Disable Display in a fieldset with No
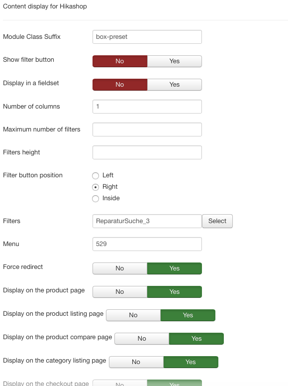This screenshot has width=288, height=386. tap(120, 85)
